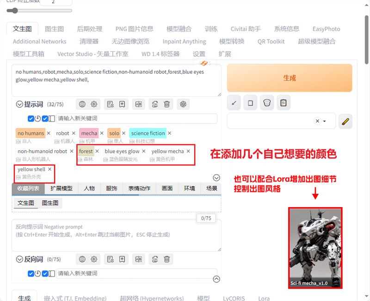Click the 生成 generate button
Screen dimensions: 370x301
point(290,78)
